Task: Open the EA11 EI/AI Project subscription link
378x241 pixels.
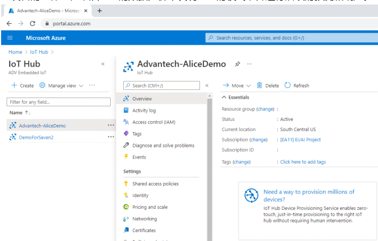Action: click(x=296, y=139)
